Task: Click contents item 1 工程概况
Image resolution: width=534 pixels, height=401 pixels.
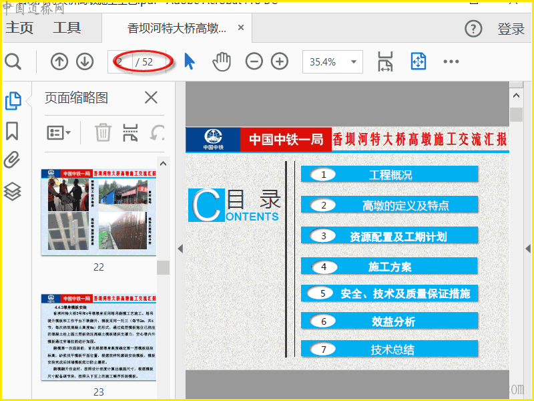Action: 390,174
